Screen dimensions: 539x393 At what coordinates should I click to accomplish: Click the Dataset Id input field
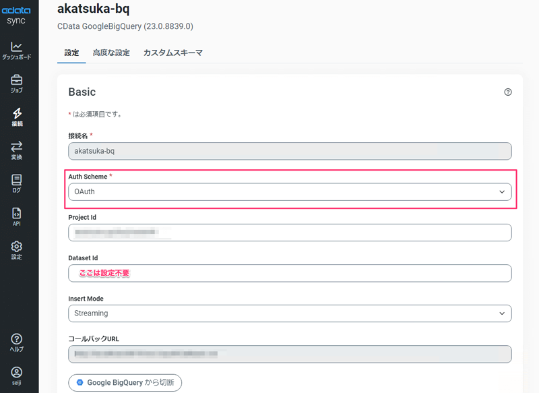point(290,273)
